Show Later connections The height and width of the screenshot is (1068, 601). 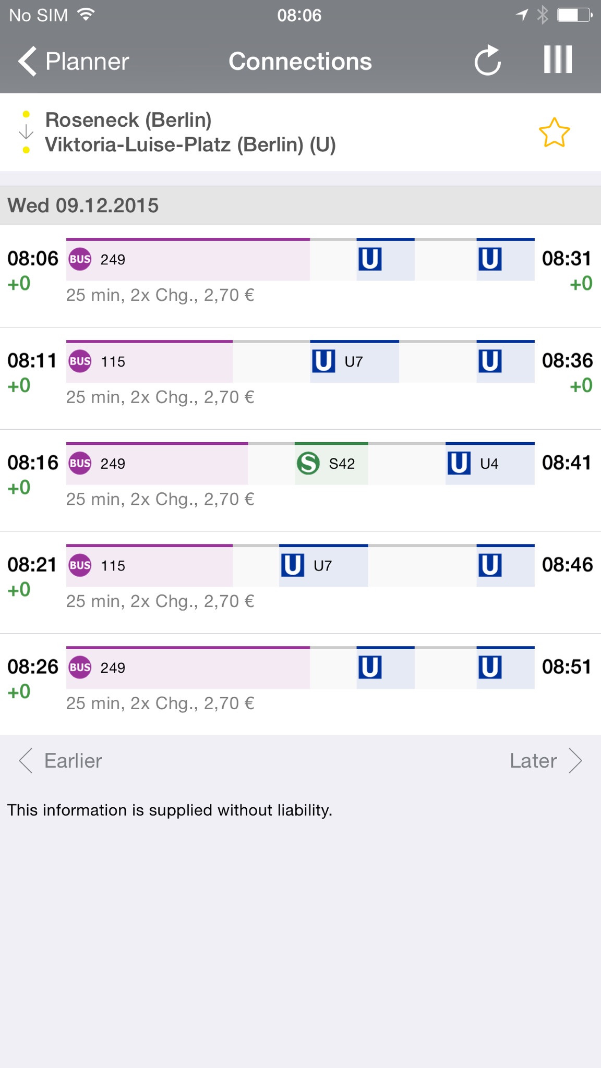pyautogui.click(x=546, y=761)
